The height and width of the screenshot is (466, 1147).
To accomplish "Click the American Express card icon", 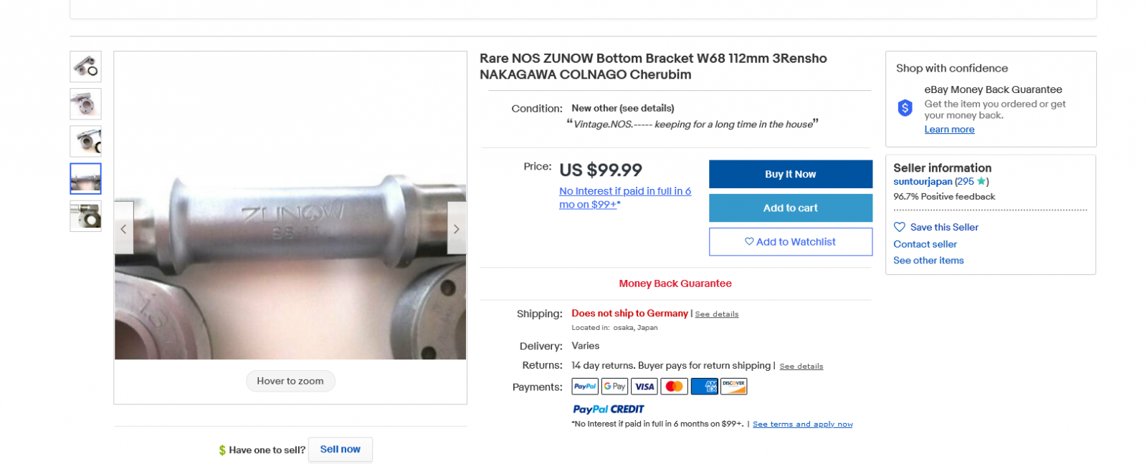I will tap(704, 387).
